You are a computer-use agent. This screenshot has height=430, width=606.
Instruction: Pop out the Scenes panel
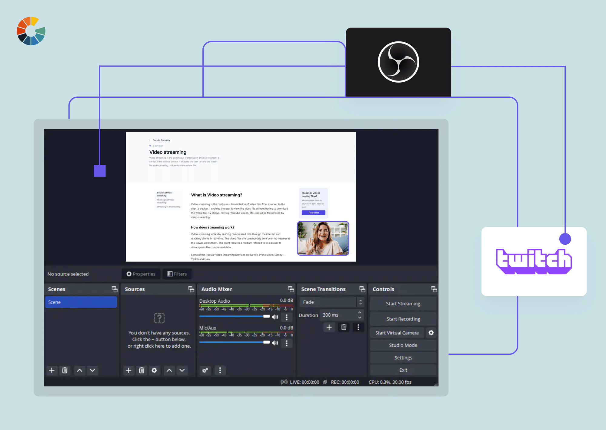coord(115,289)
